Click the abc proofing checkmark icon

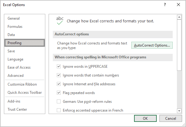tap(60, 21)
